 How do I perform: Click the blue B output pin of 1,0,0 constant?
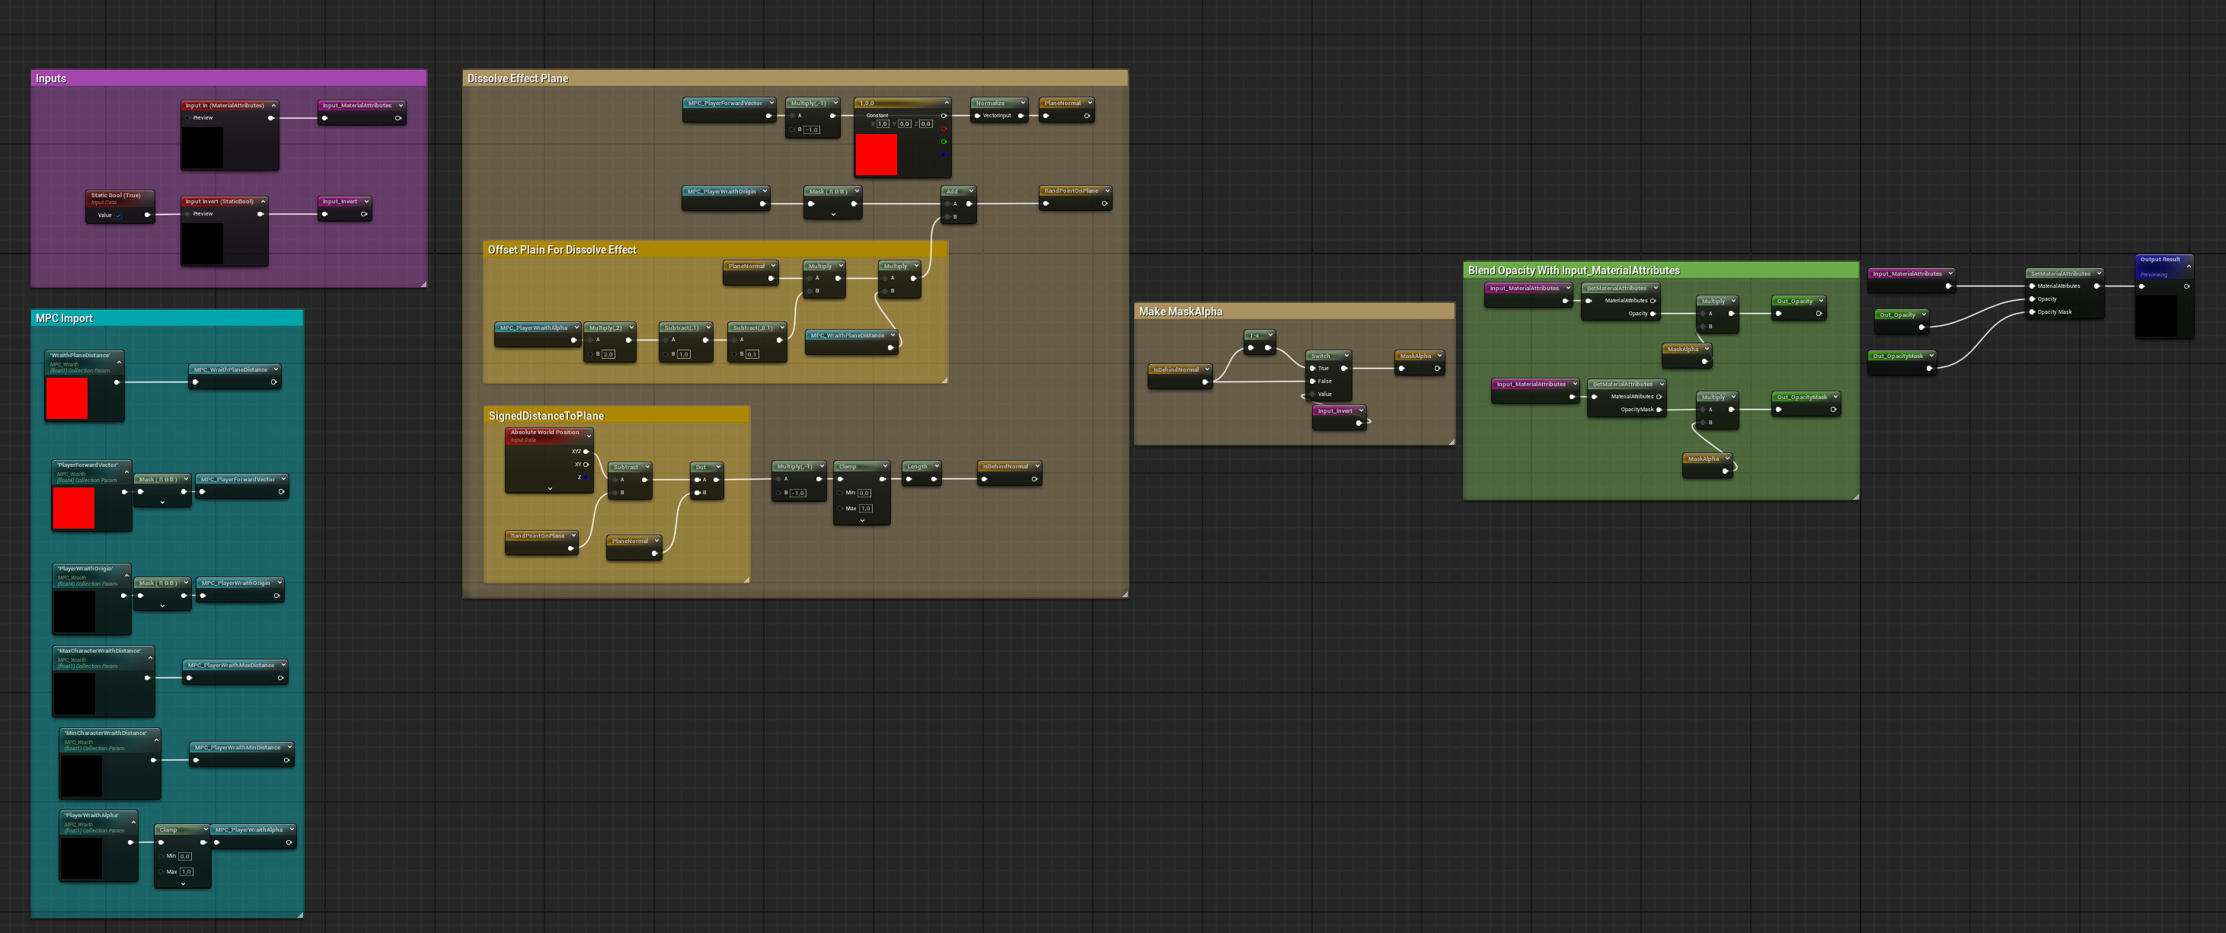click(x=944, y=155)
